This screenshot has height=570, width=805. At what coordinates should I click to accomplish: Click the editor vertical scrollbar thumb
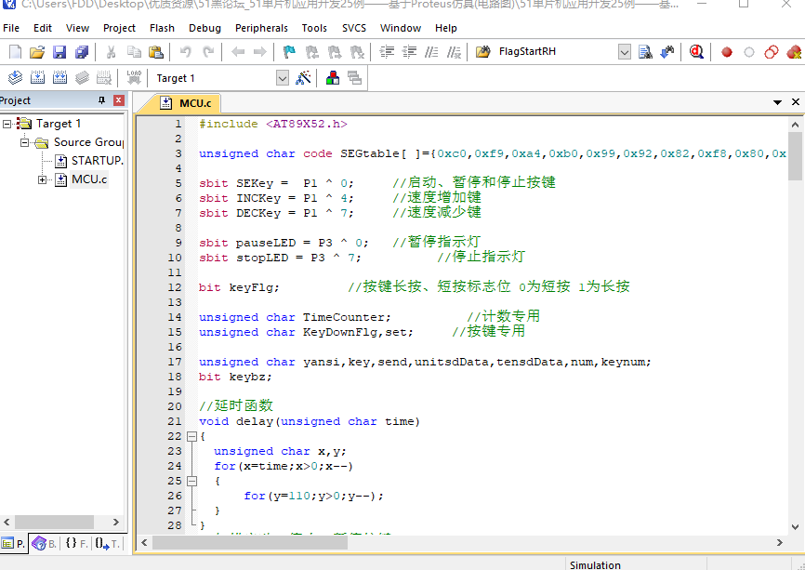[x=795, y=156]
